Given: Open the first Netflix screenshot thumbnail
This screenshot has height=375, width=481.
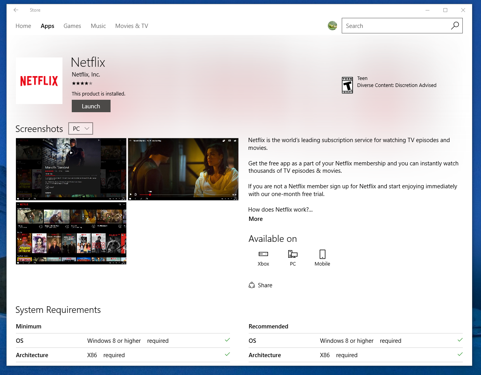Looking at the screenshot, I should click(x=71, y=169).
